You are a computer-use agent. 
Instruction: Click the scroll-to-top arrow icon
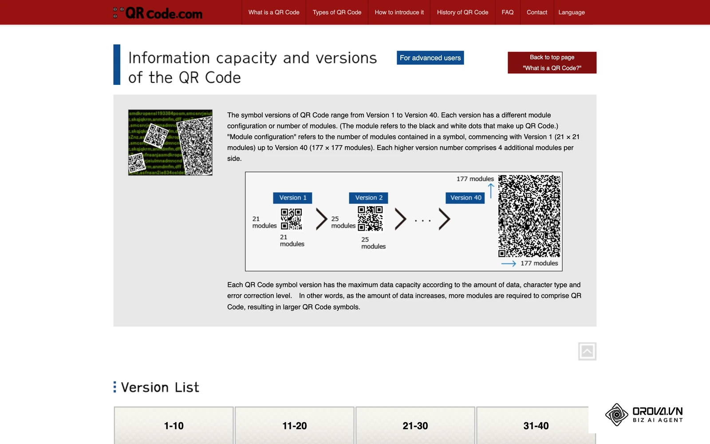point(587,352)
